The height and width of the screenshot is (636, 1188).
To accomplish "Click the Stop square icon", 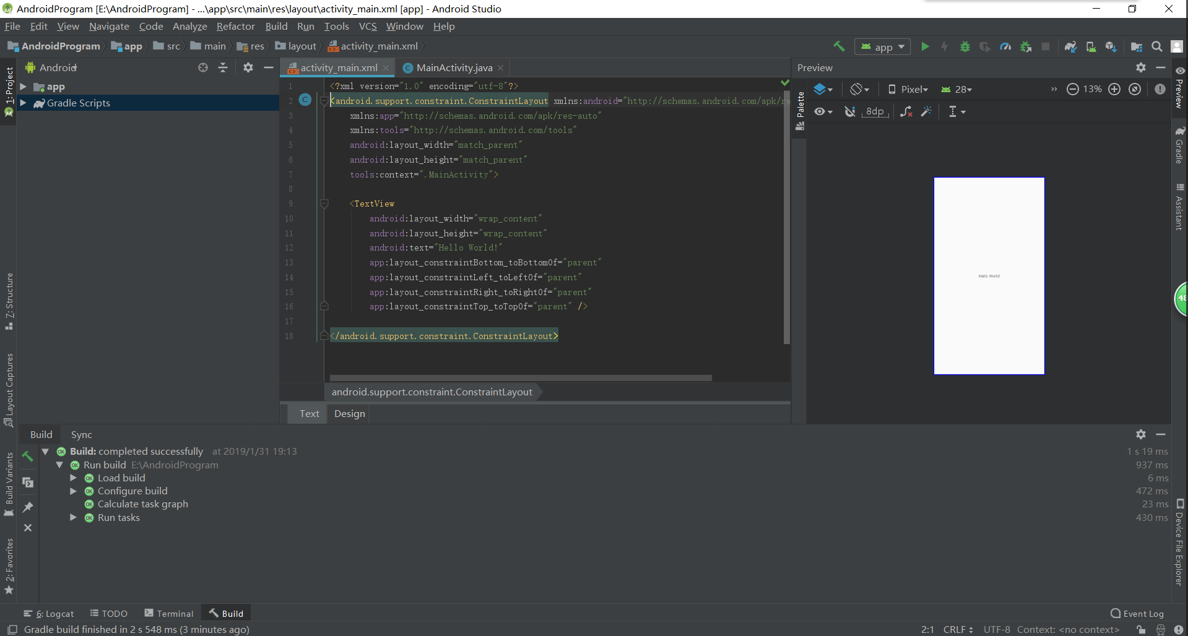I will pos(1046,46).
